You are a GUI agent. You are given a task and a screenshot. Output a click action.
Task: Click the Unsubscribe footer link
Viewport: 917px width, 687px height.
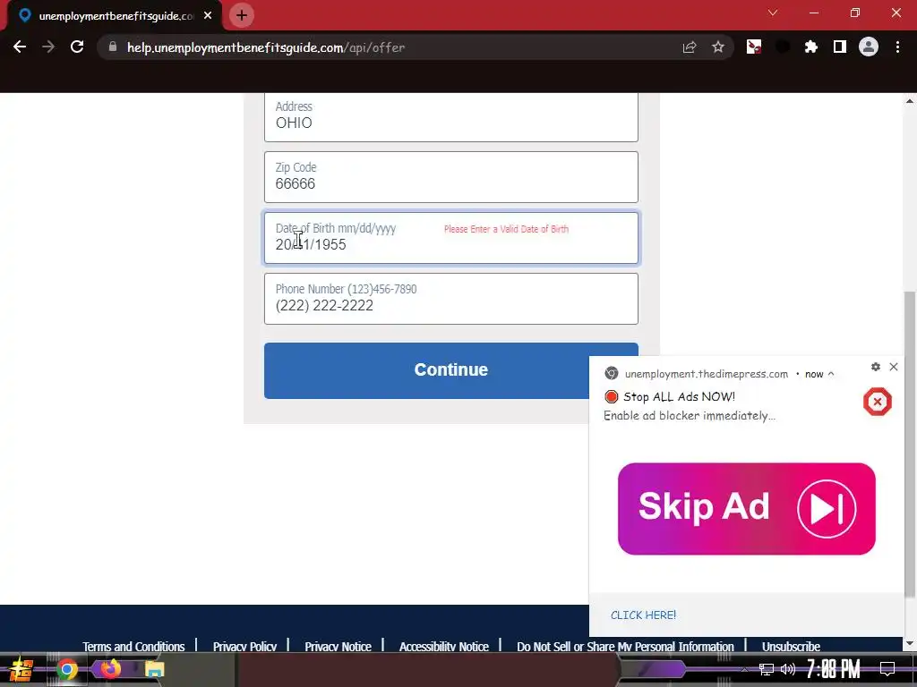pos(791,647)
